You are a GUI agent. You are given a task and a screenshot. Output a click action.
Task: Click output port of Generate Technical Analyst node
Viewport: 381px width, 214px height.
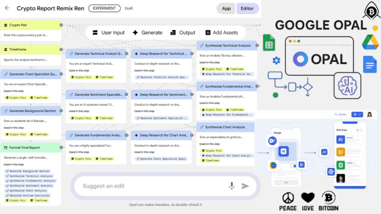[x=127, y=53]
